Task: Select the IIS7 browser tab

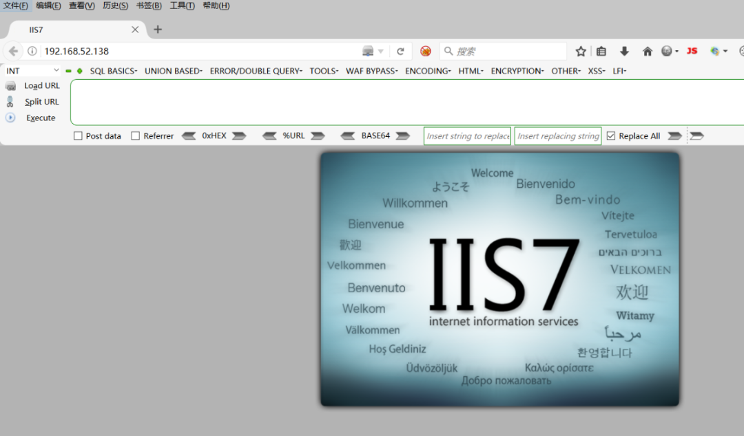Action: [x=76, y=30]
